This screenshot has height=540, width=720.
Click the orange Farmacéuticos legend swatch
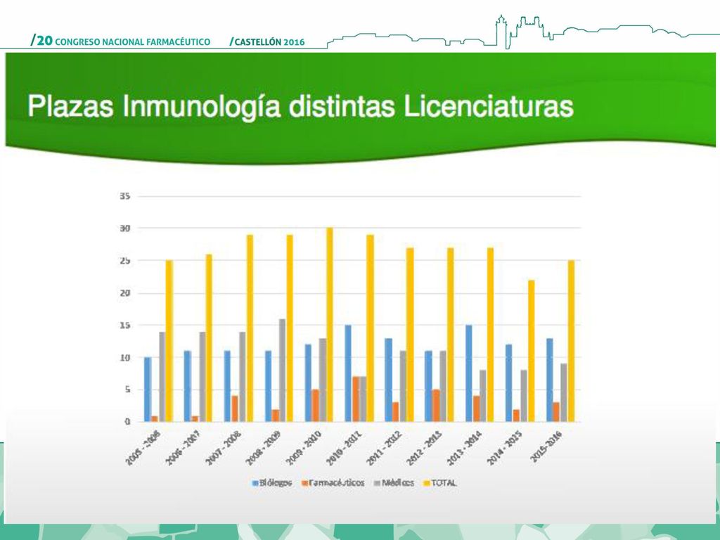304,483
